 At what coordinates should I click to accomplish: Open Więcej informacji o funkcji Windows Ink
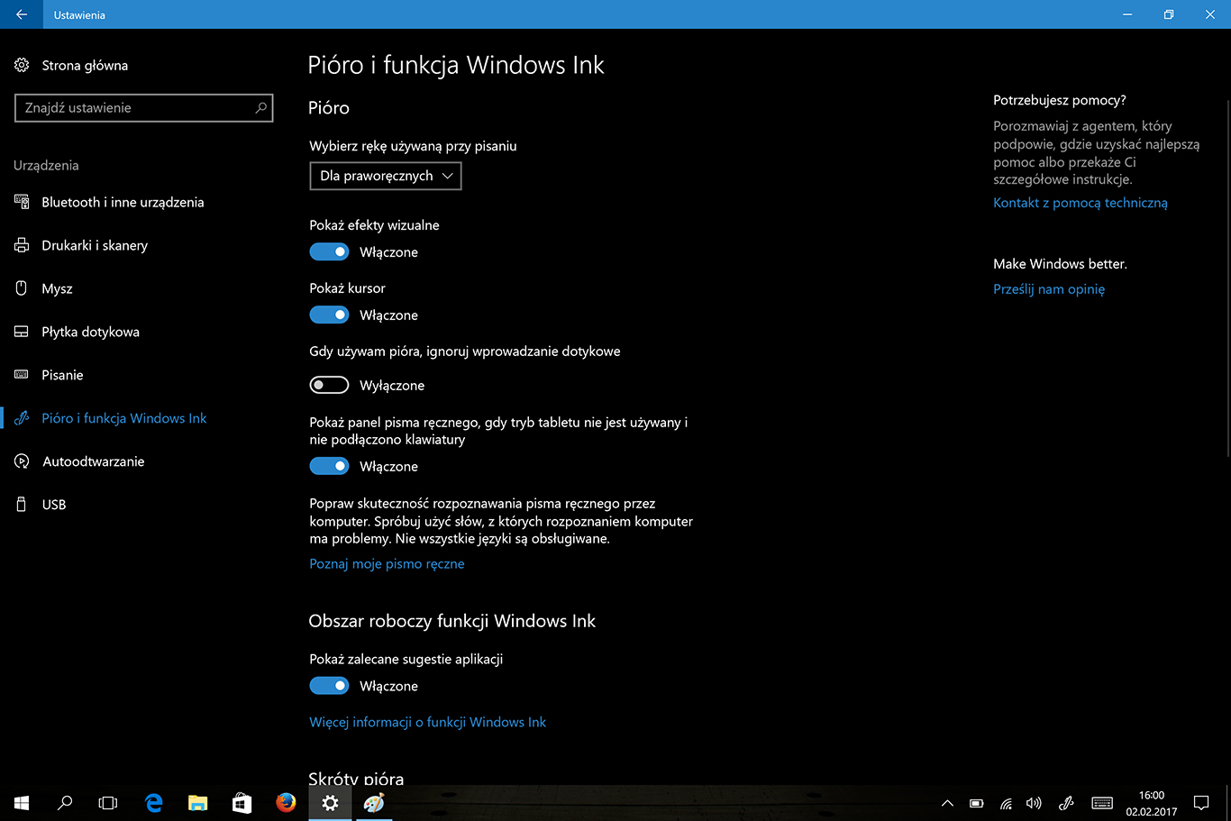click(427, 722)
